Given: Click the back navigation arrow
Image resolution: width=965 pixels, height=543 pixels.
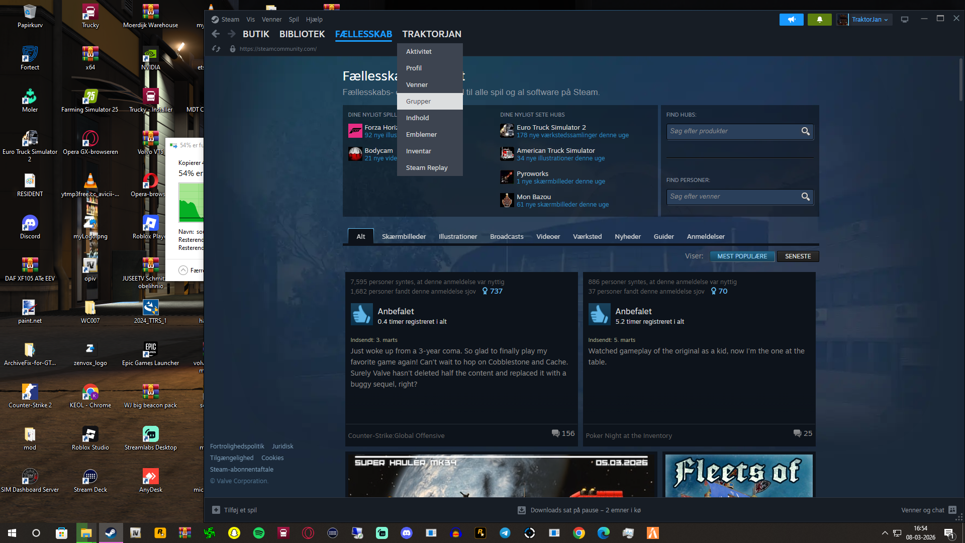Looking at the screenshot, I should click(x=216, y=34).
